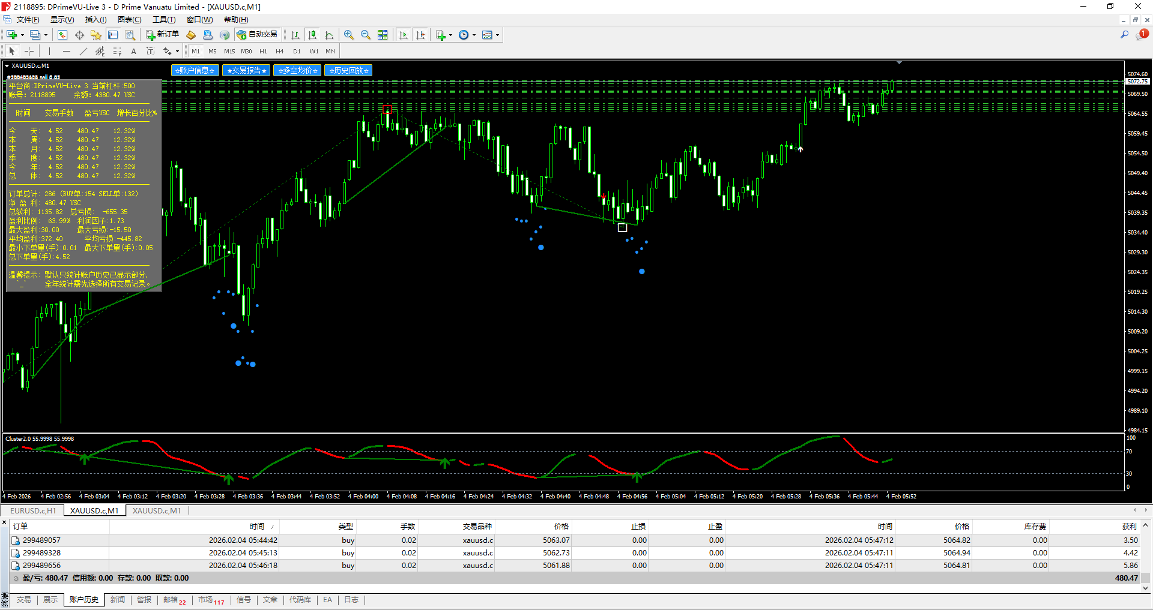
Task: Expand the chart periods clock dropdown
Action: point(474,35)
